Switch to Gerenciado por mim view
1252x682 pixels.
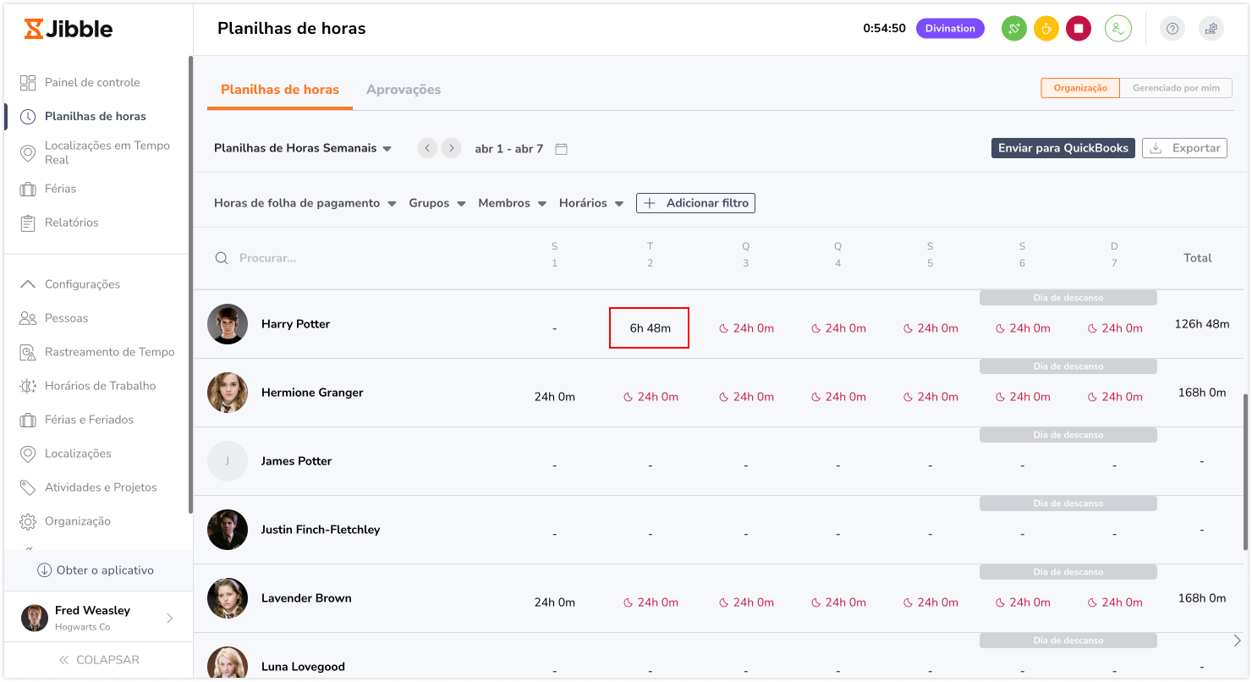(1176, 88)
